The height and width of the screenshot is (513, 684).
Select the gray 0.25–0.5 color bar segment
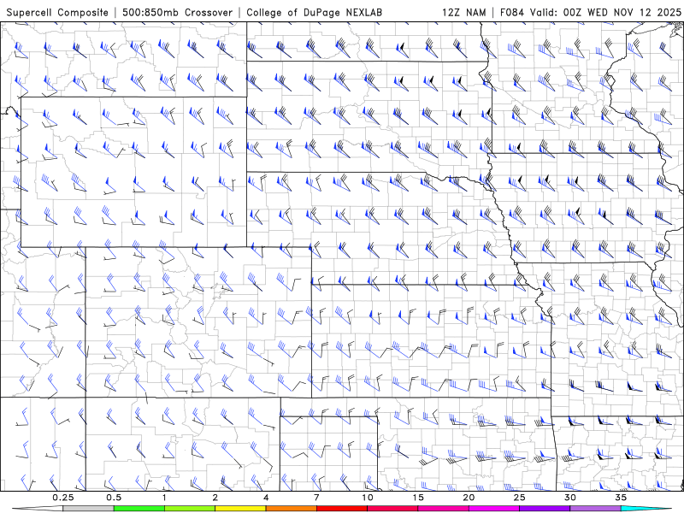point(89,509)
